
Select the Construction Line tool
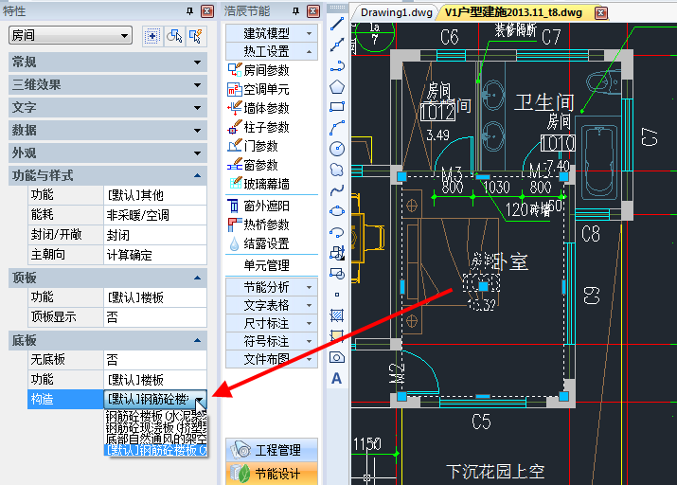point(337,45)
